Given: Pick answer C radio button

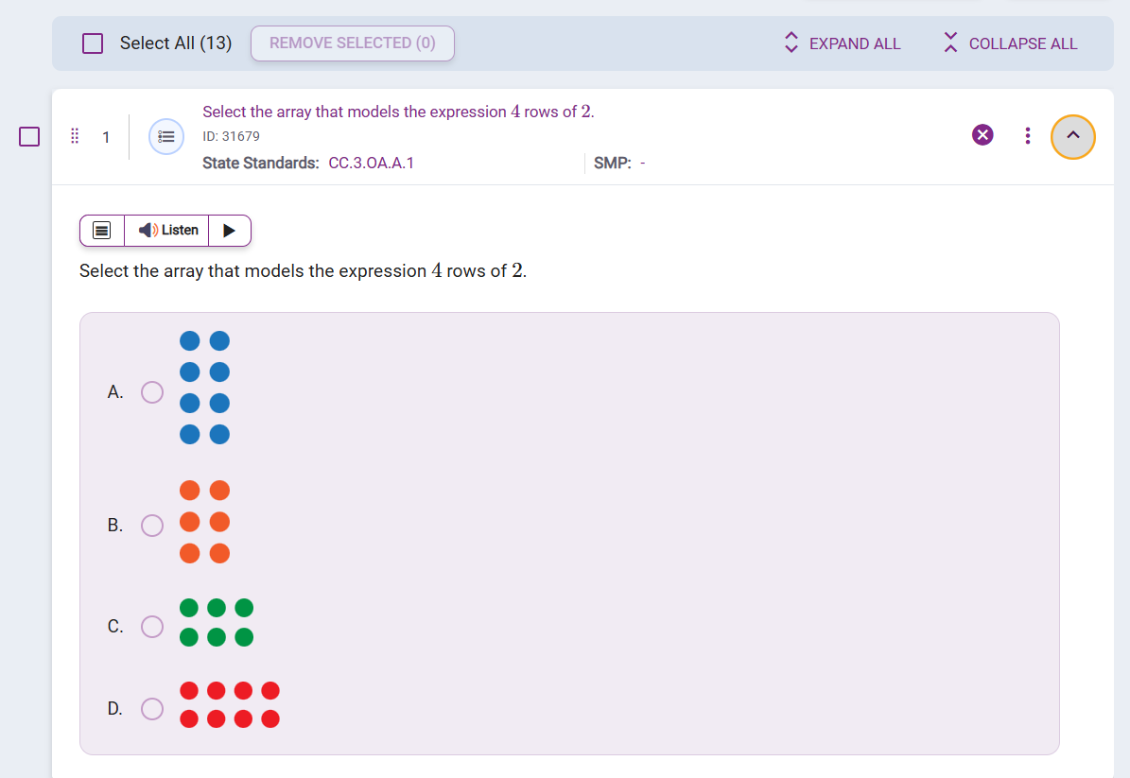Looking at the screenshot, I should [x=151, y=626].
